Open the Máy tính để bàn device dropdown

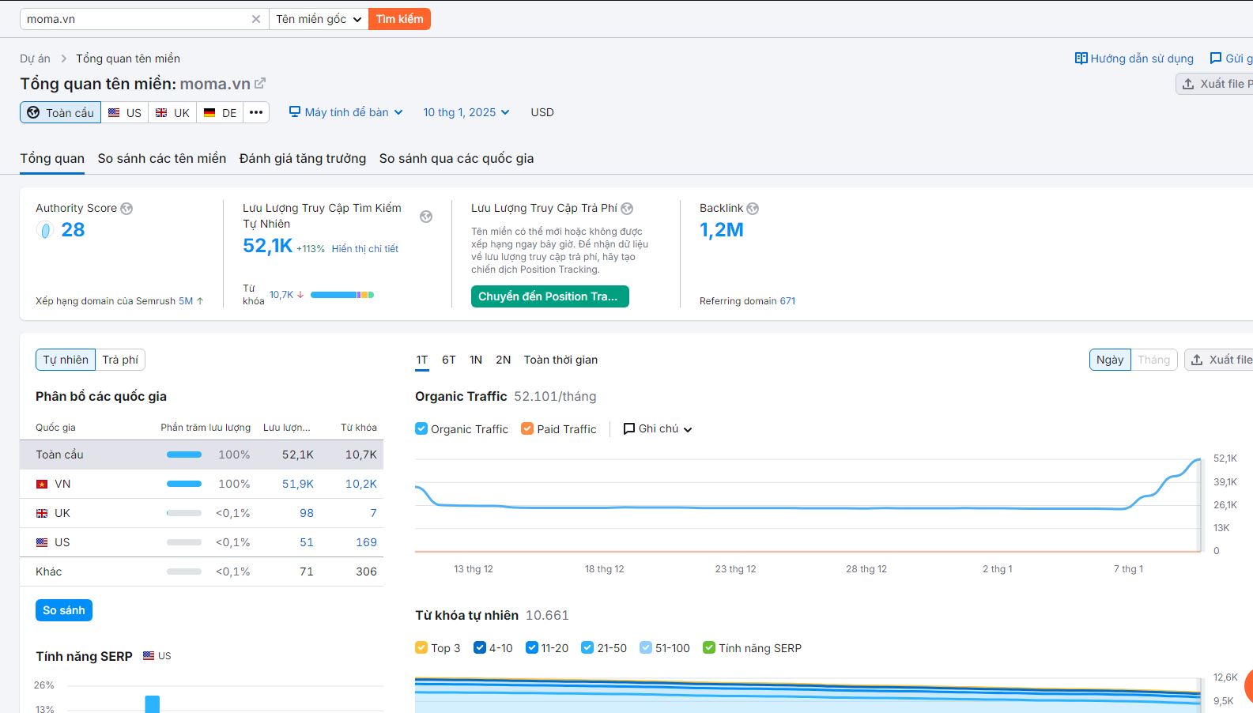pos(346,112)
